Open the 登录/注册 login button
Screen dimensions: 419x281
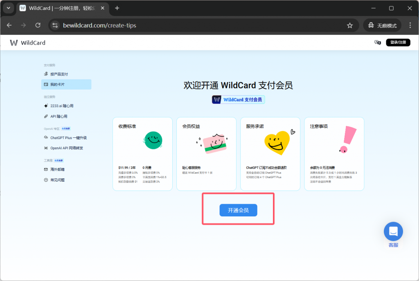[398, 42]
